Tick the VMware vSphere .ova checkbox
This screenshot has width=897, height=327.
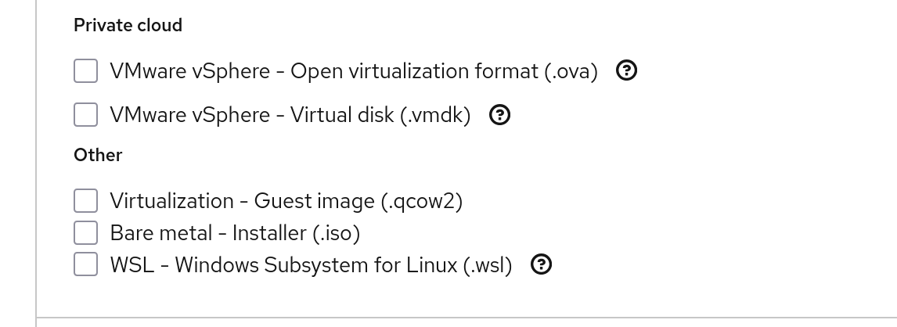(85, 71)
